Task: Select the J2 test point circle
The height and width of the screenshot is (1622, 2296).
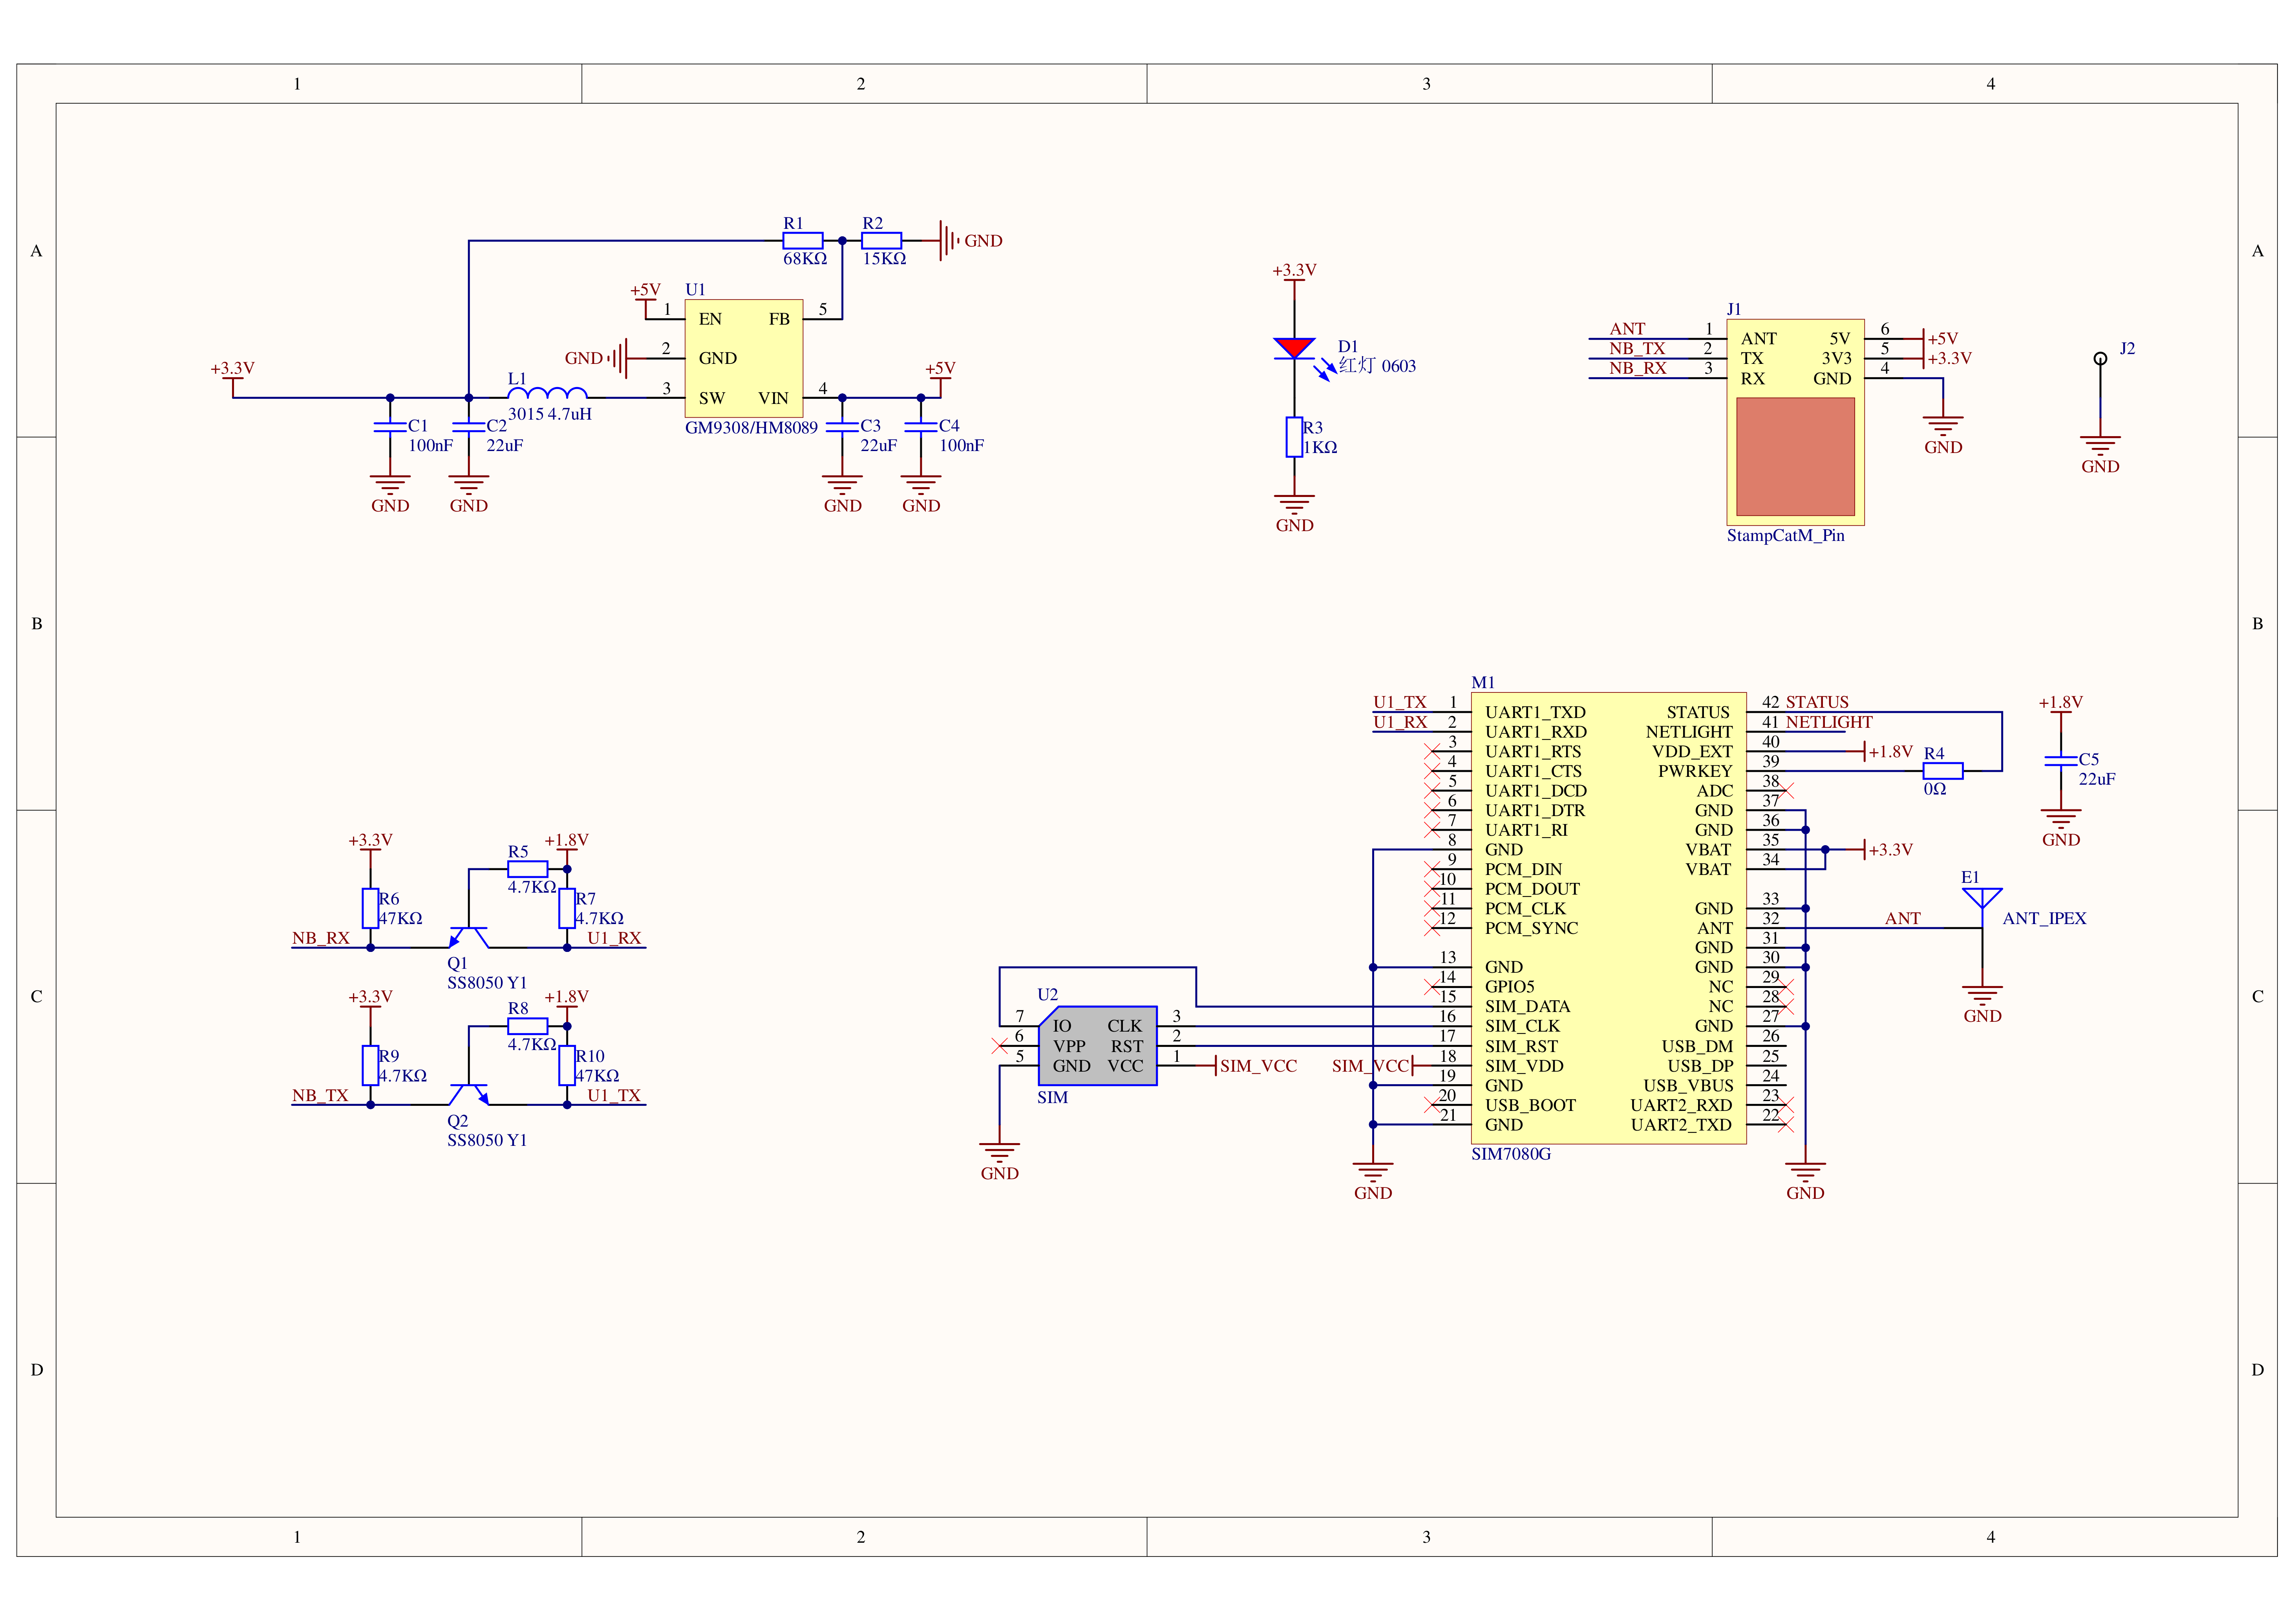Action: [2100, 358]
